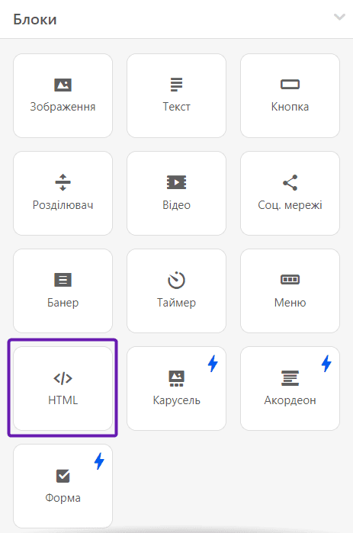This screenshot has width=353, height=533.
Task: Add the Карусель carousel block
Action: pyautogui.click(x=176, y=389)
